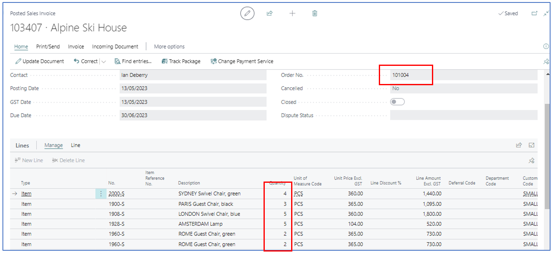The image size is (553, 254).
Task: Click share icon in Lines section
Action: [x=519, y=145]
